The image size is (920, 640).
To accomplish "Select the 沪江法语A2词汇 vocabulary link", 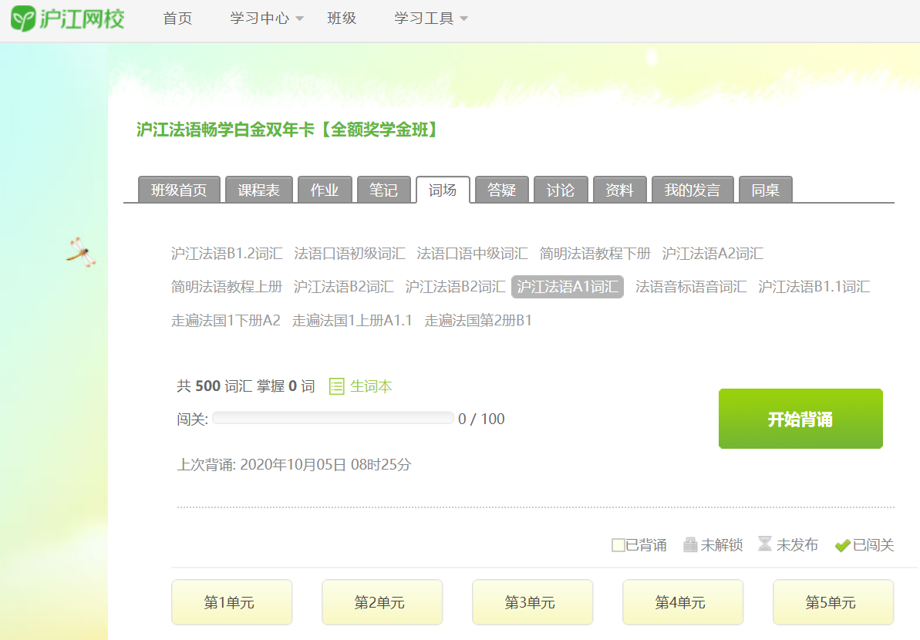I will pos(712,253).
